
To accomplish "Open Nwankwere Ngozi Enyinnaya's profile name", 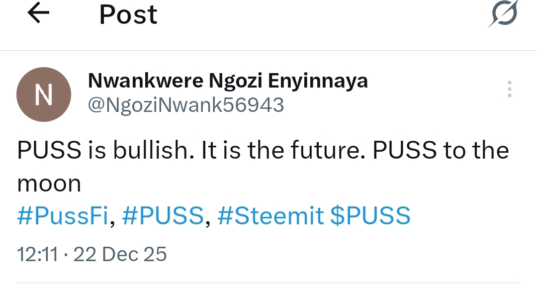I will tap(228, 80).
